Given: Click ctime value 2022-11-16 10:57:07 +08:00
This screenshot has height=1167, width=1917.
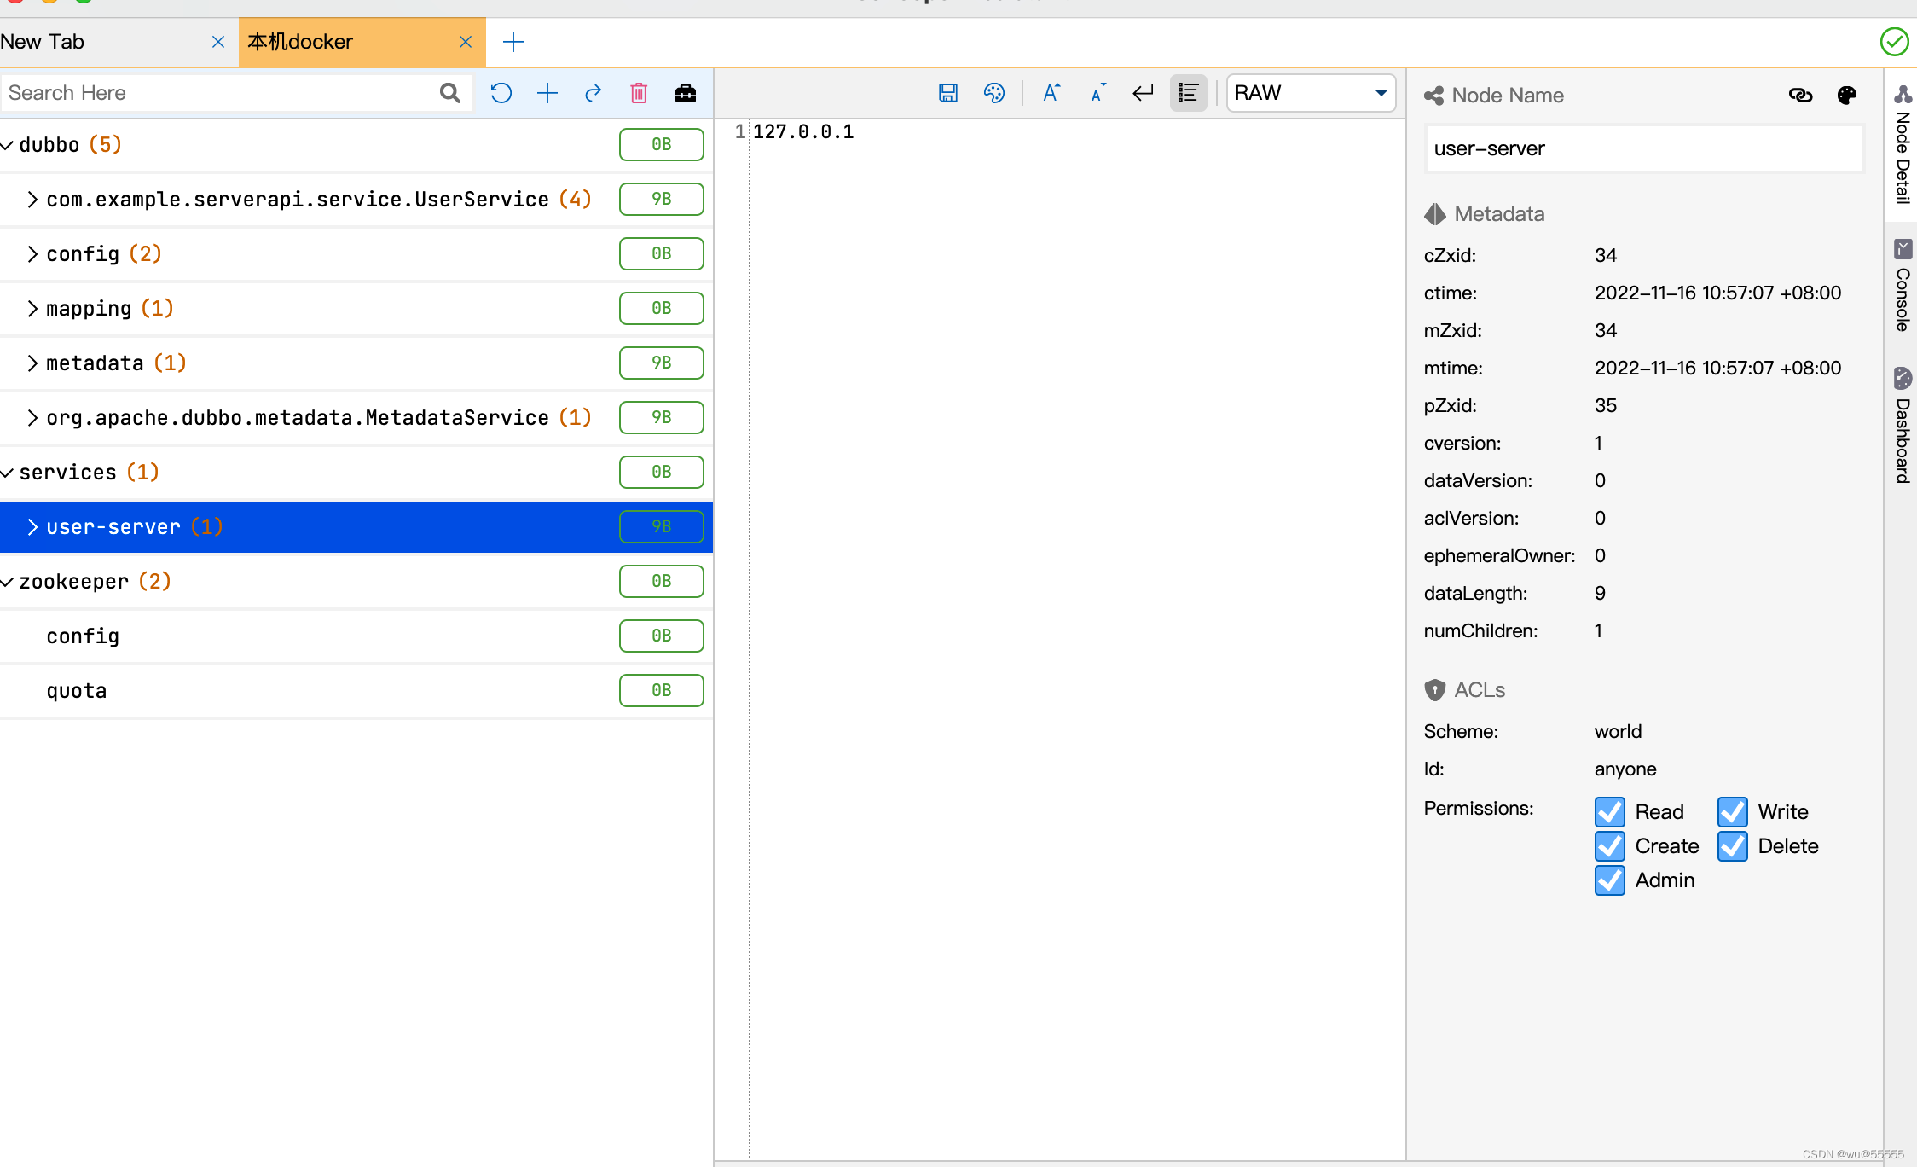Looking at the screenshot, I should 1717,293.
